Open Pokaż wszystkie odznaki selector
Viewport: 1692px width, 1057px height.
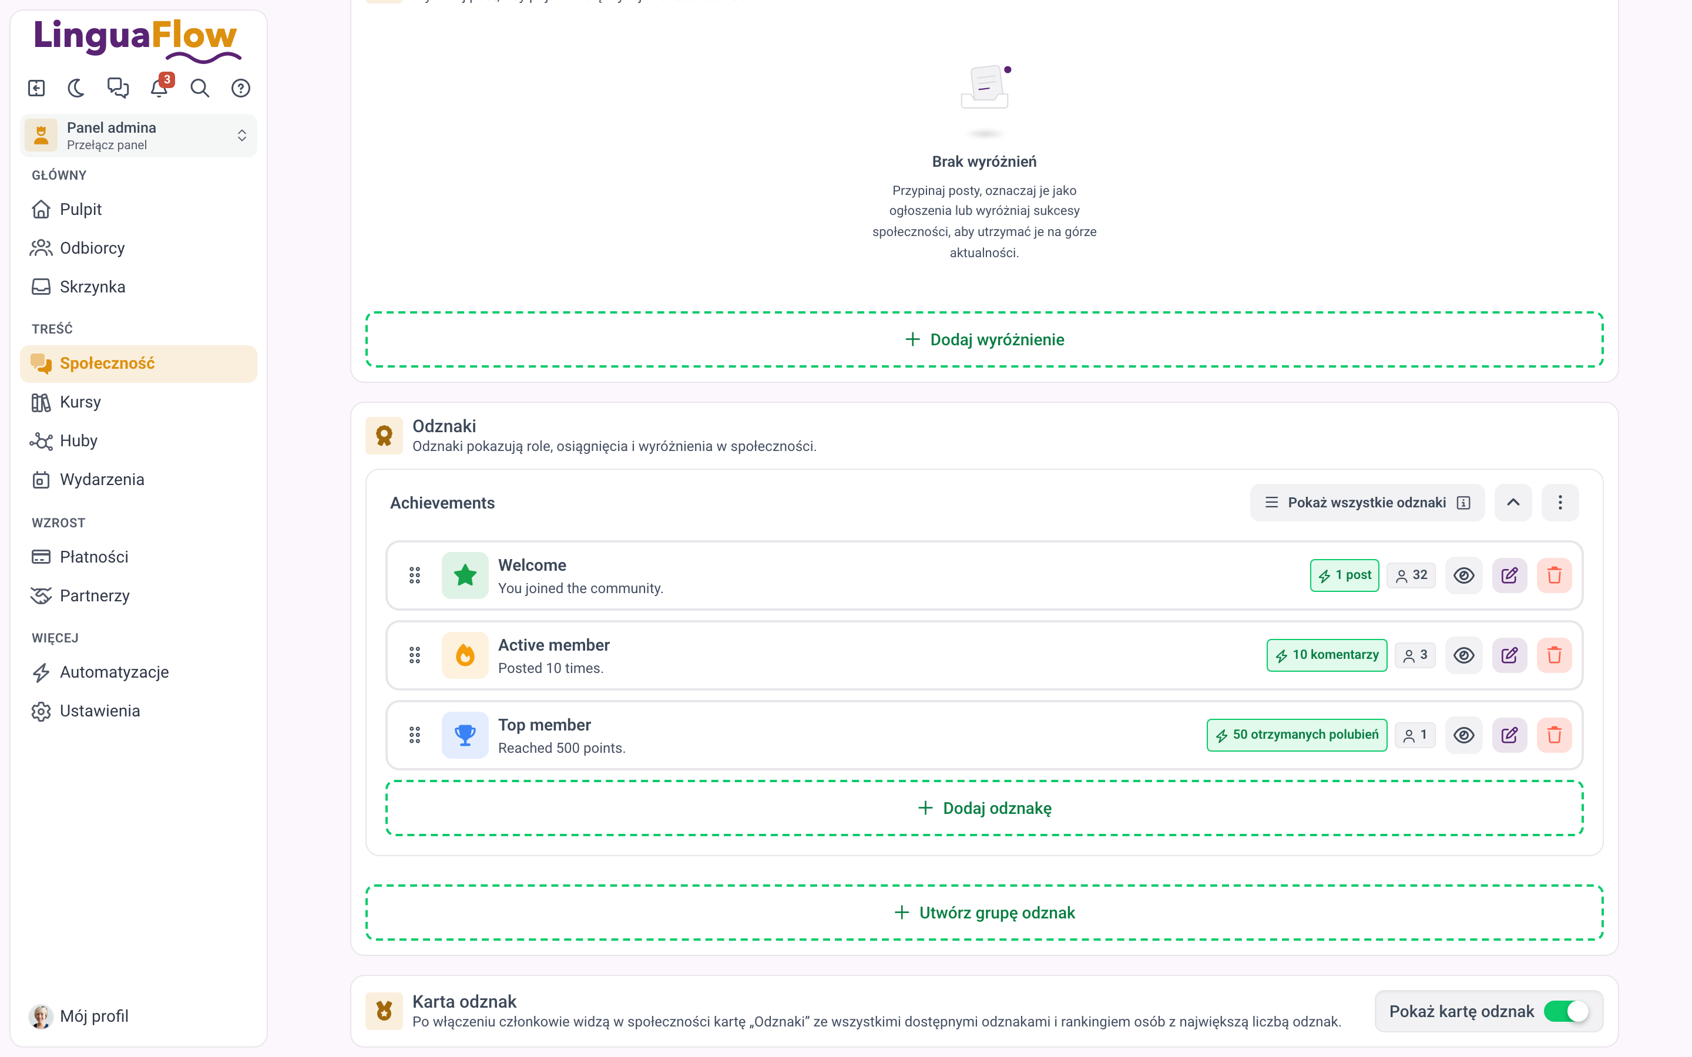pyautogui.click(x=1367, y=503)
